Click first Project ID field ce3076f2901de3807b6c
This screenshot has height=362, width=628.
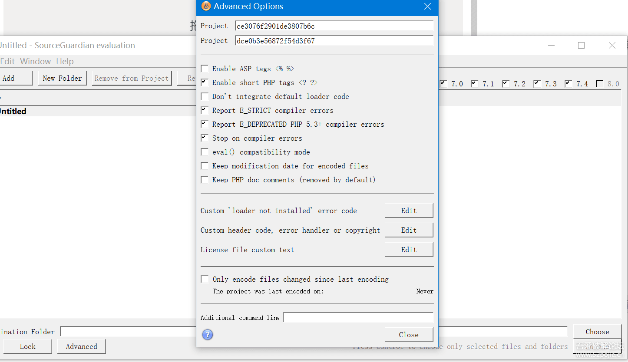pos(334,26)
